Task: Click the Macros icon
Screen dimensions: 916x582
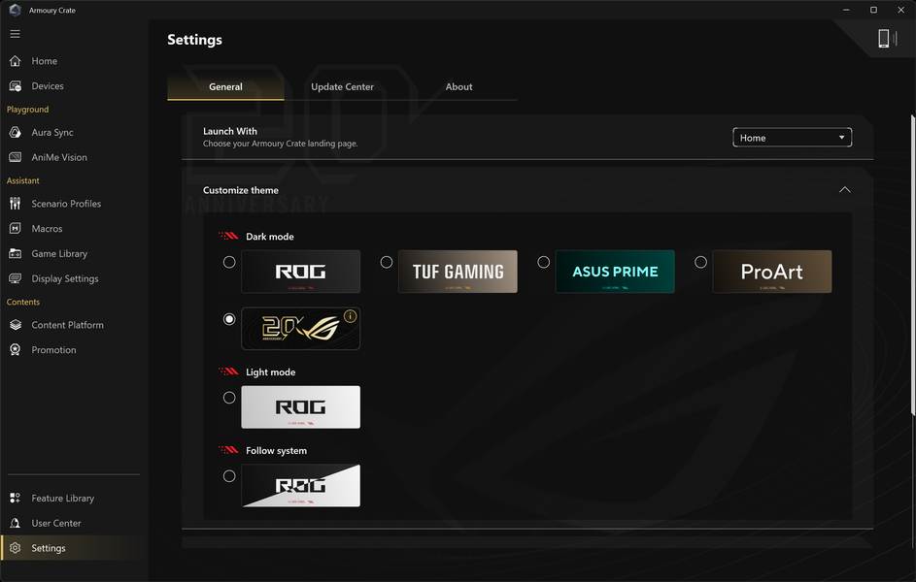Action: pyautogui.click(x=16, y=229)
